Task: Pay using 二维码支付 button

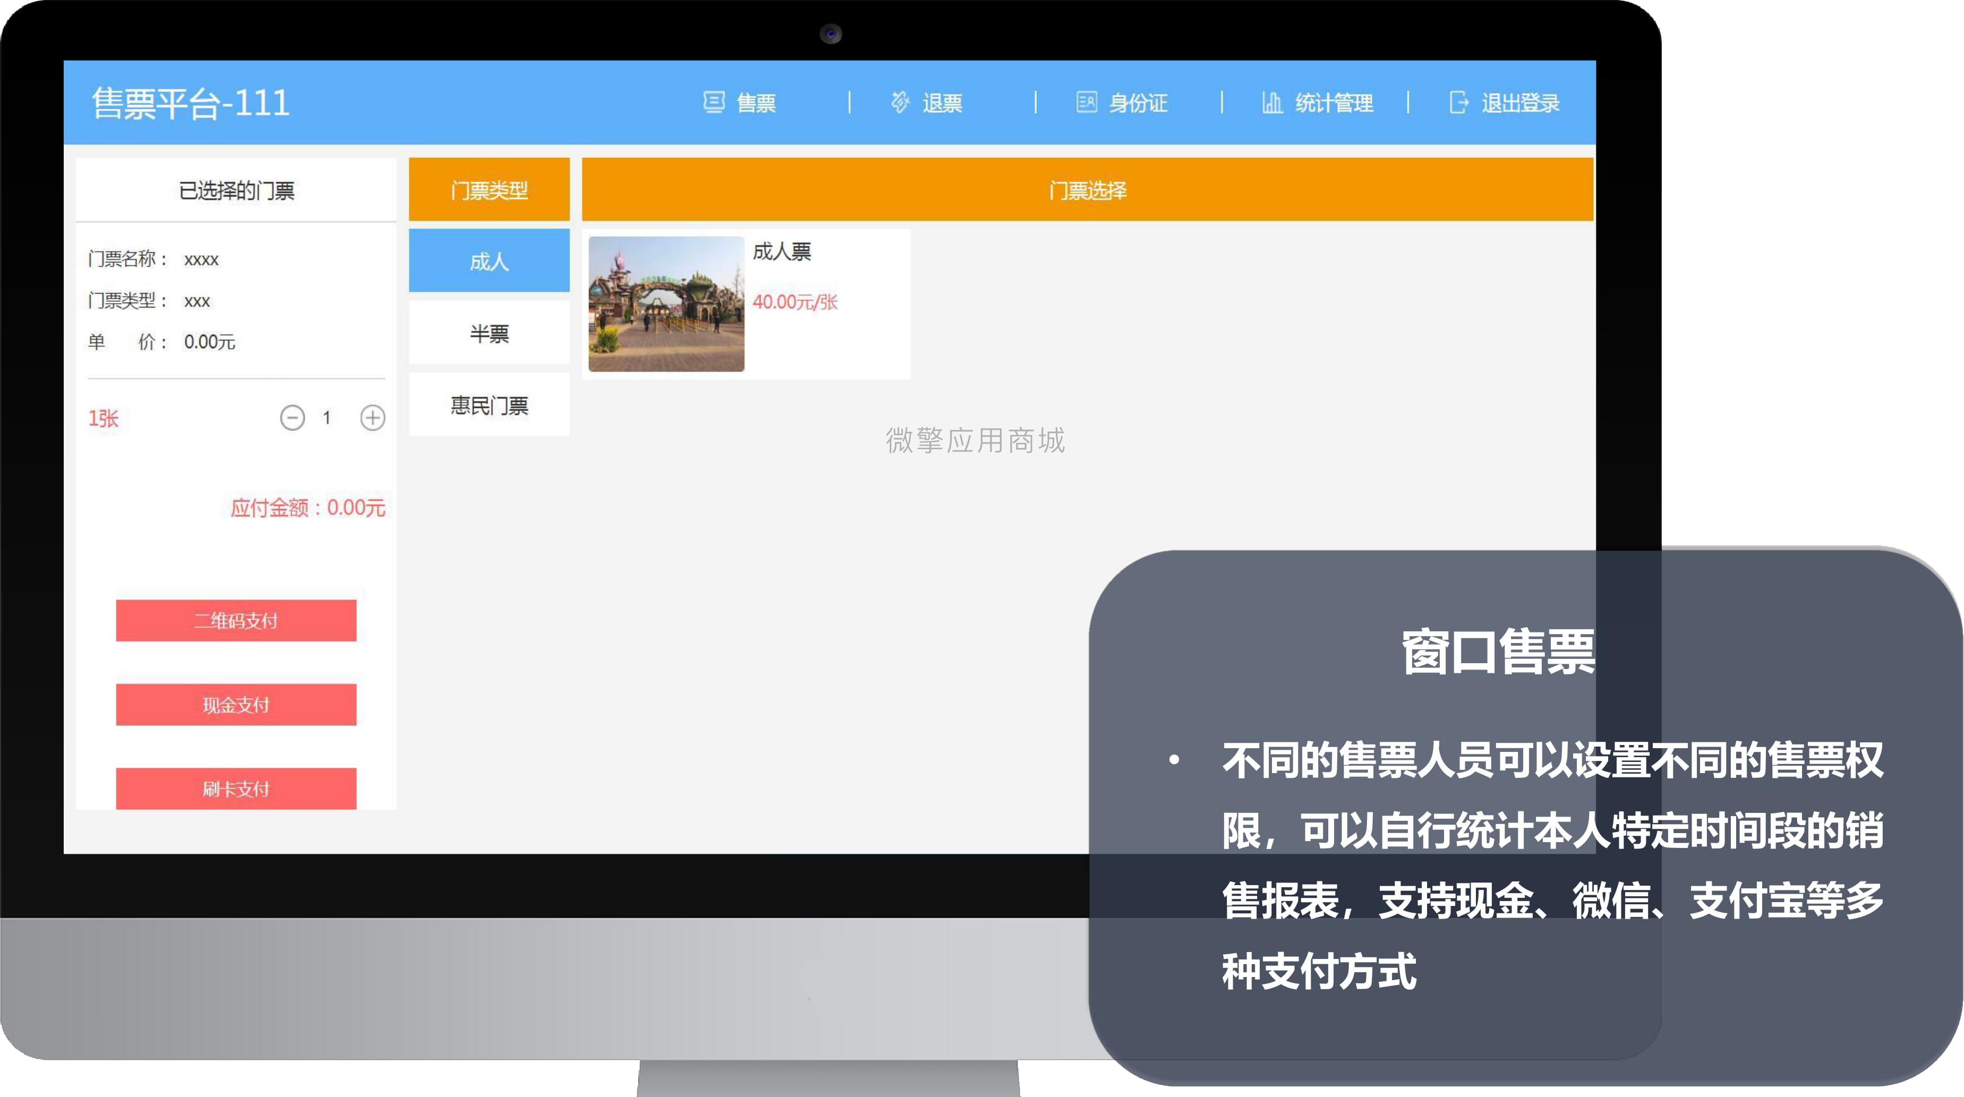Action: [x=236, y=621]
